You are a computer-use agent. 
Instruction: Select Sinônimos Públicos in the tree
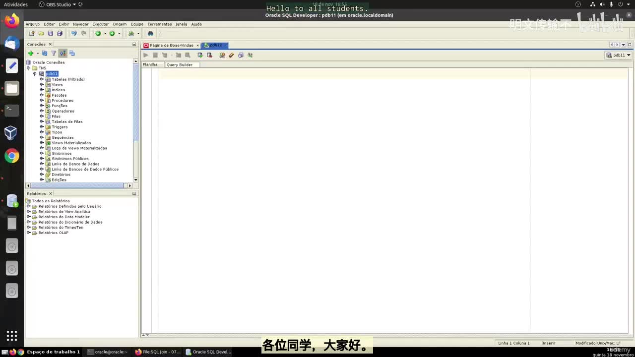(x=70, y=159)
